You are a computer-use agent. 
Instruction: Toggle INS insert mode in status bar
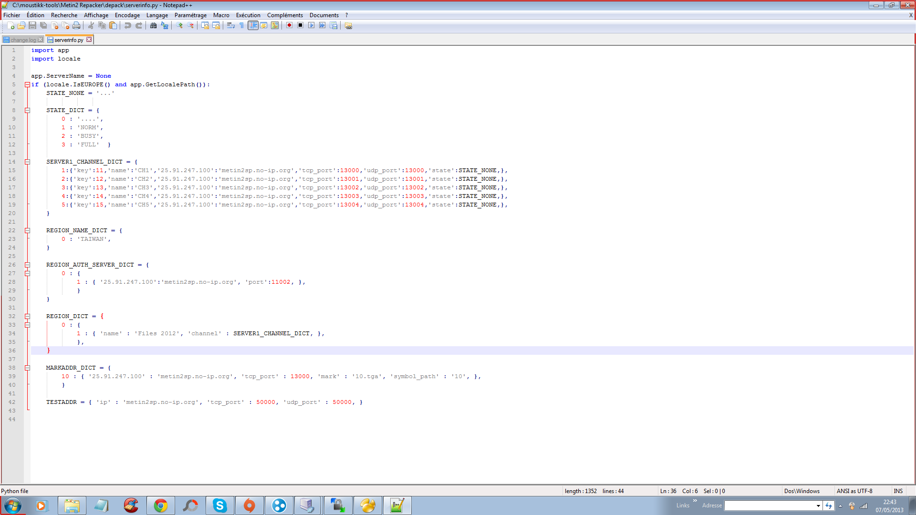coord(898,491)
